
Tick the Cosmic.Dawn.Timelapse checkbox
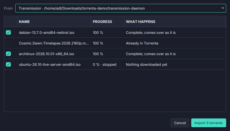pos(8,43)
